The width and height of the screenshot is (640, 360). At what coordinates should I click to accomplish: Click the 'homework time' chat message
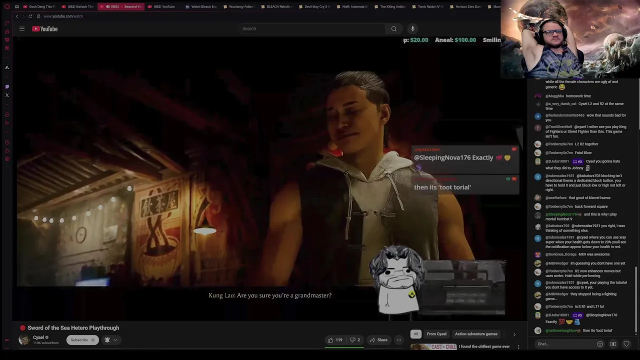578,96
